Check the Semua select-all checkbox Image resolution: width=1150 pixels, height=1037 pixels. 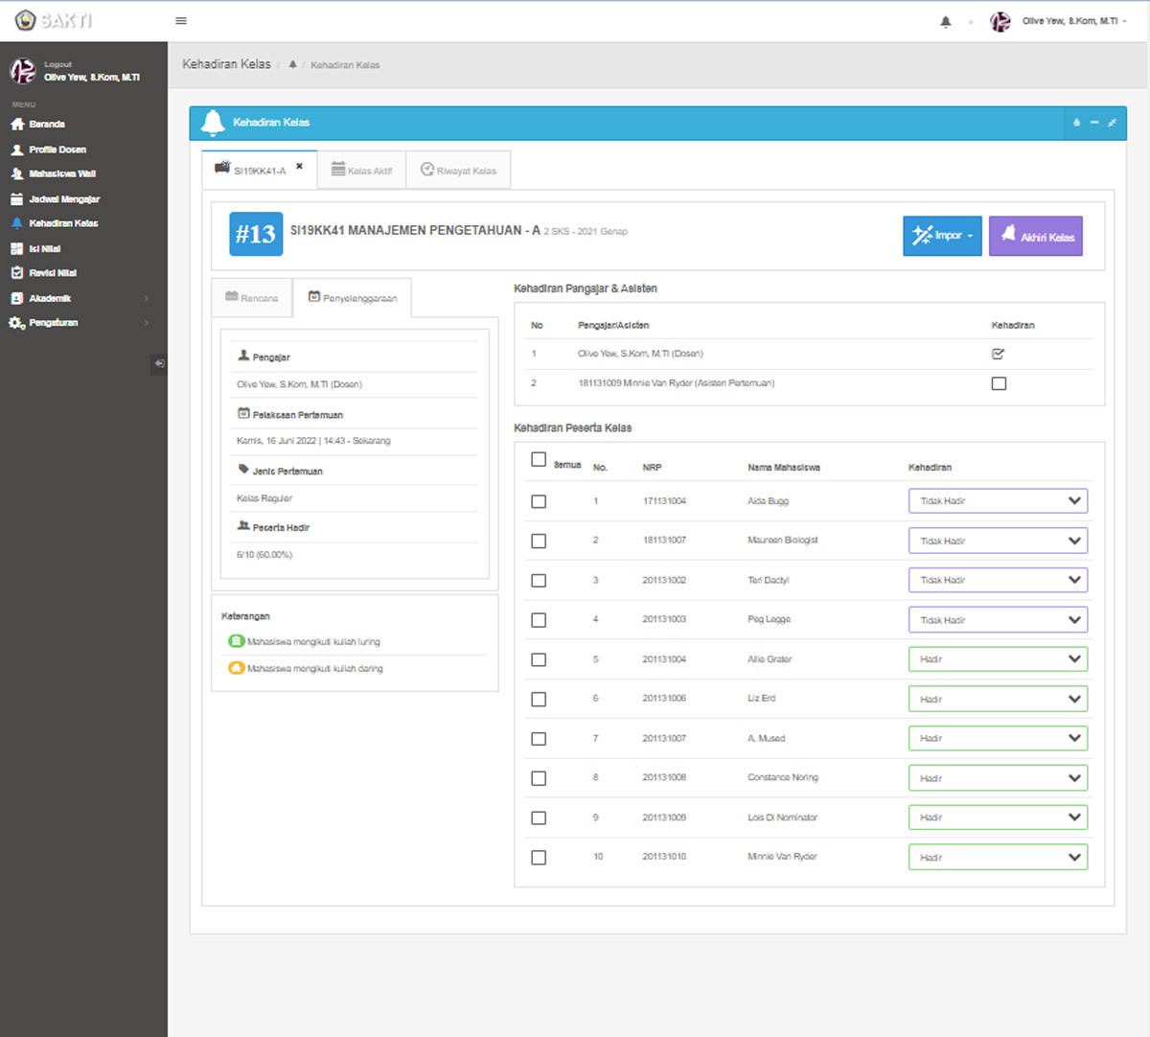539,460
